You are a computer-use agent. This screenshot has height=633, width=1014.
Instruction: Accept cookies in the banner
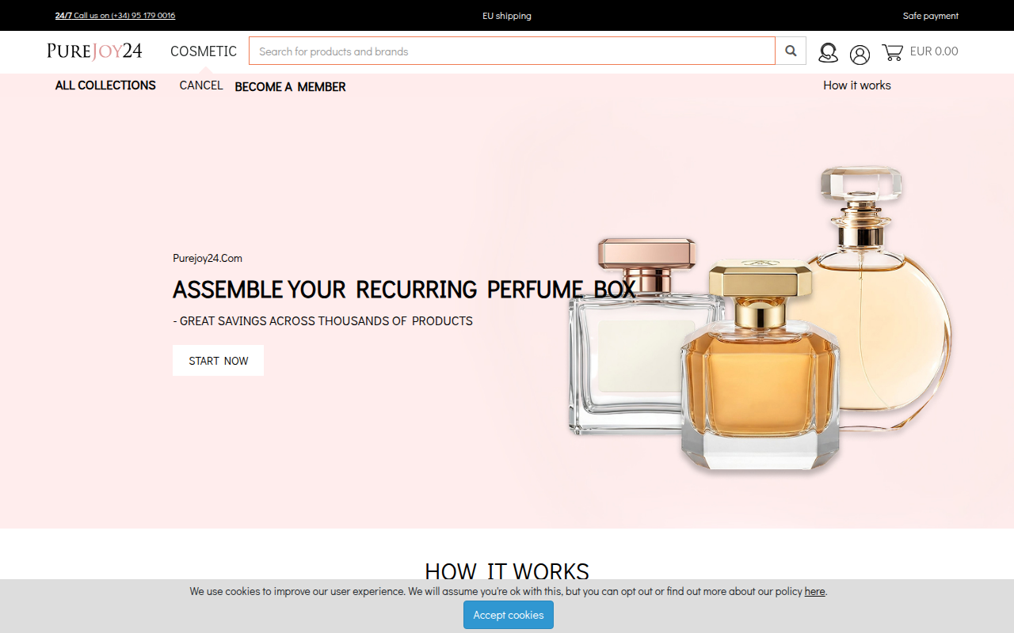click(509, 615)
